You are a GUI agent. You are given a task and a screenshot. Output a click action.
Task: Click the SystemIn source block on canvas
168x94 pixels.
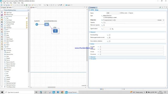click(37, 24)
